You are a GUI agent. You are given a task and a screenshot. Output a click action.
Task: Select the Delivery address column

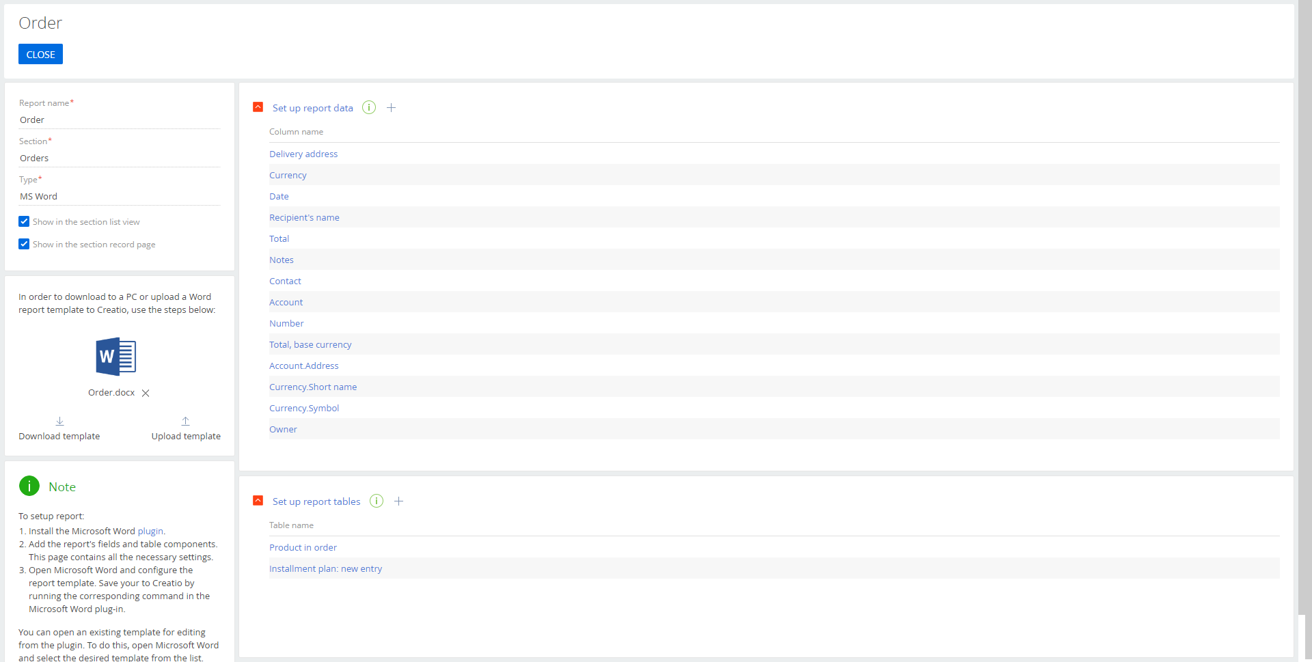(x=303, y=154)
